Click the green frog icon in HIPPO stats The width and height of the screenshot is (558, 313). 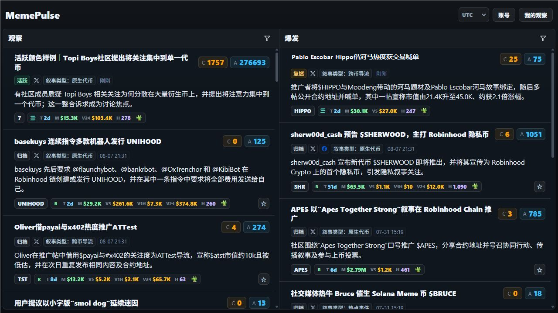pyautogui.click(x=424, y=111)
